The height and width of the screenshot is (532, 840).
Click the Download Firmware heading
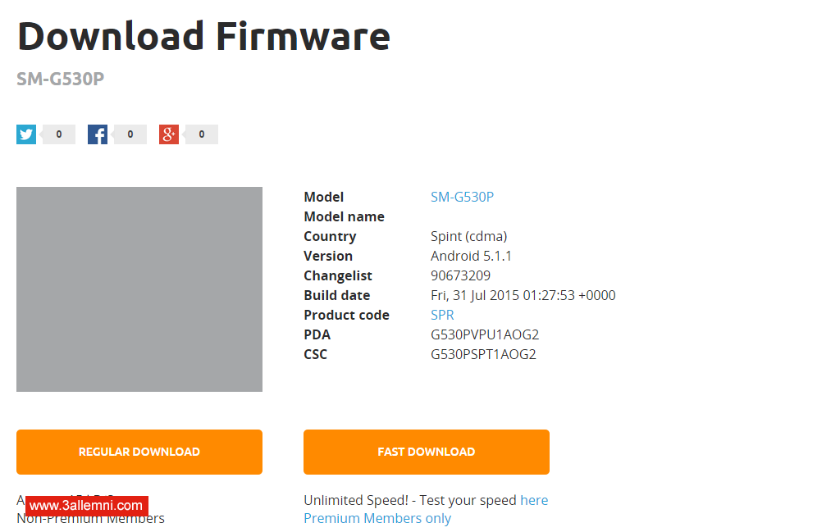pos(203,36)
